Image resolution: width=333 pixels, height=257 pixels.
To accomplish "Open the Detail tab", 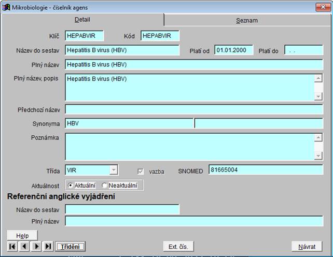I will pos(82,20).
